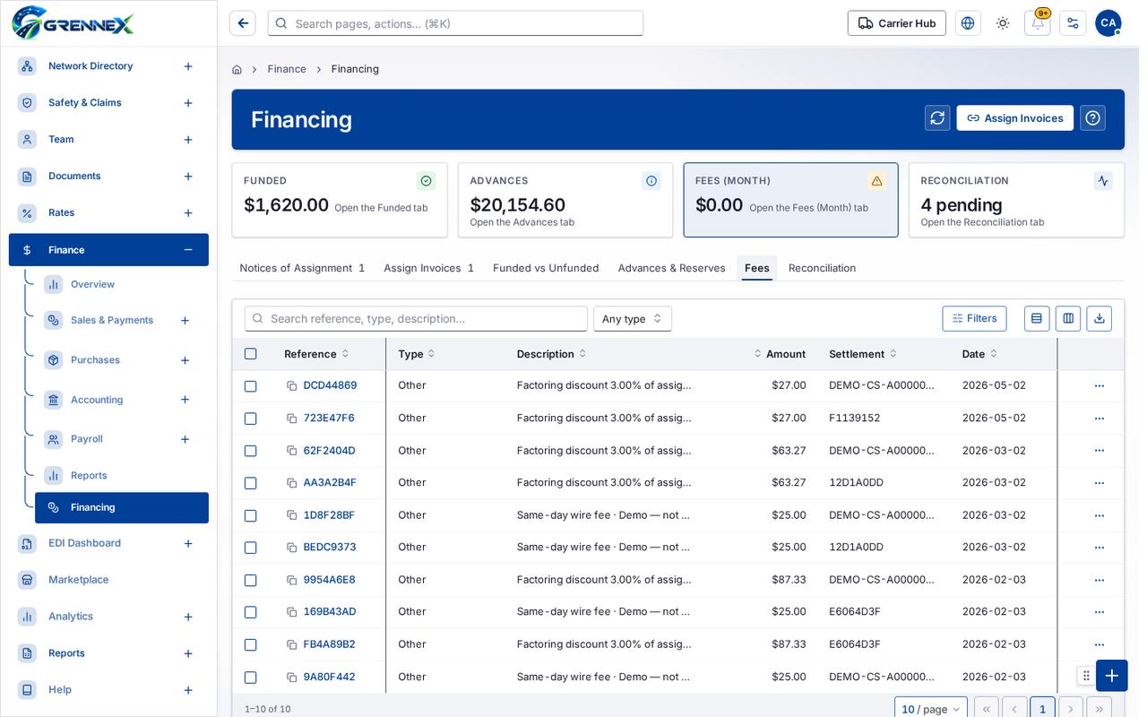1147x717 pixels.
Task: Refresh the Financing page
Action: pyautogui.click(x=937, y=118)
